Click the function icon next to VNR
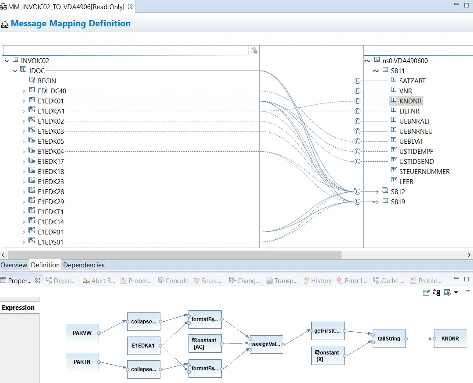 [x=357, y=91]
